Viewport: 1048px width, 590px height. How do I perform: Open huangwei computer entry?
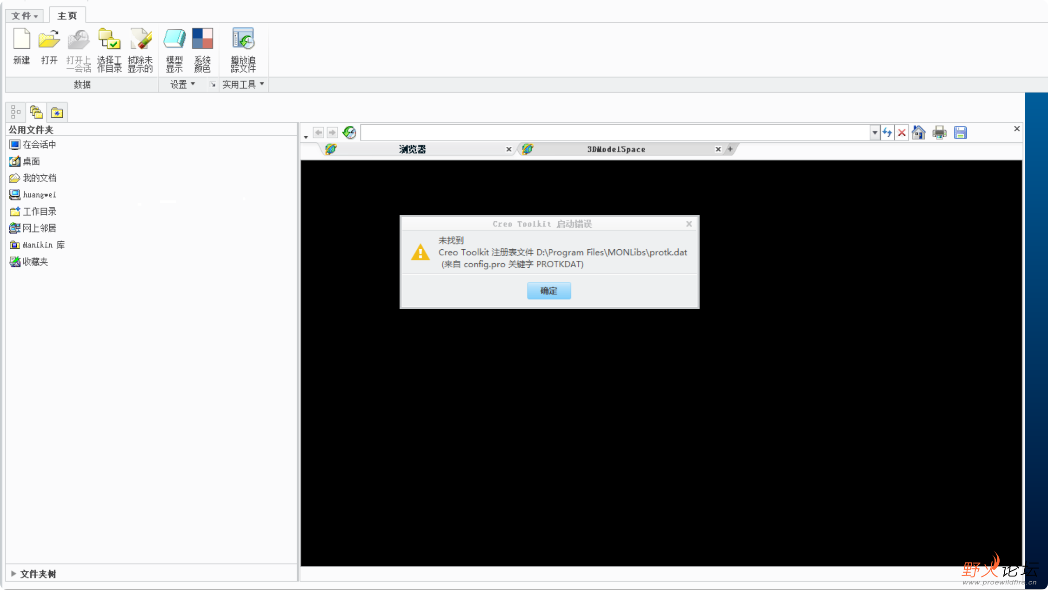[33, 194]
